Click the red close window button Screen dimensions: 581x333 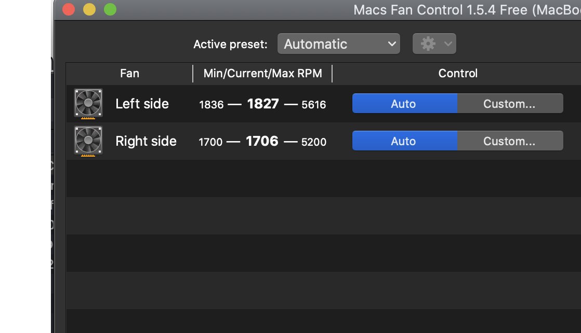[x=69, y=9]
